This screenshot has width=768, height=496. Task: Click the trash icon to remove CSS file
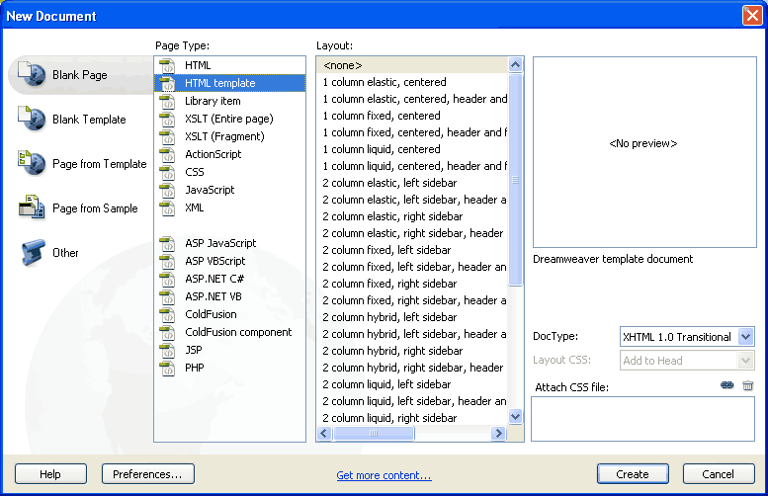[748, 385]
